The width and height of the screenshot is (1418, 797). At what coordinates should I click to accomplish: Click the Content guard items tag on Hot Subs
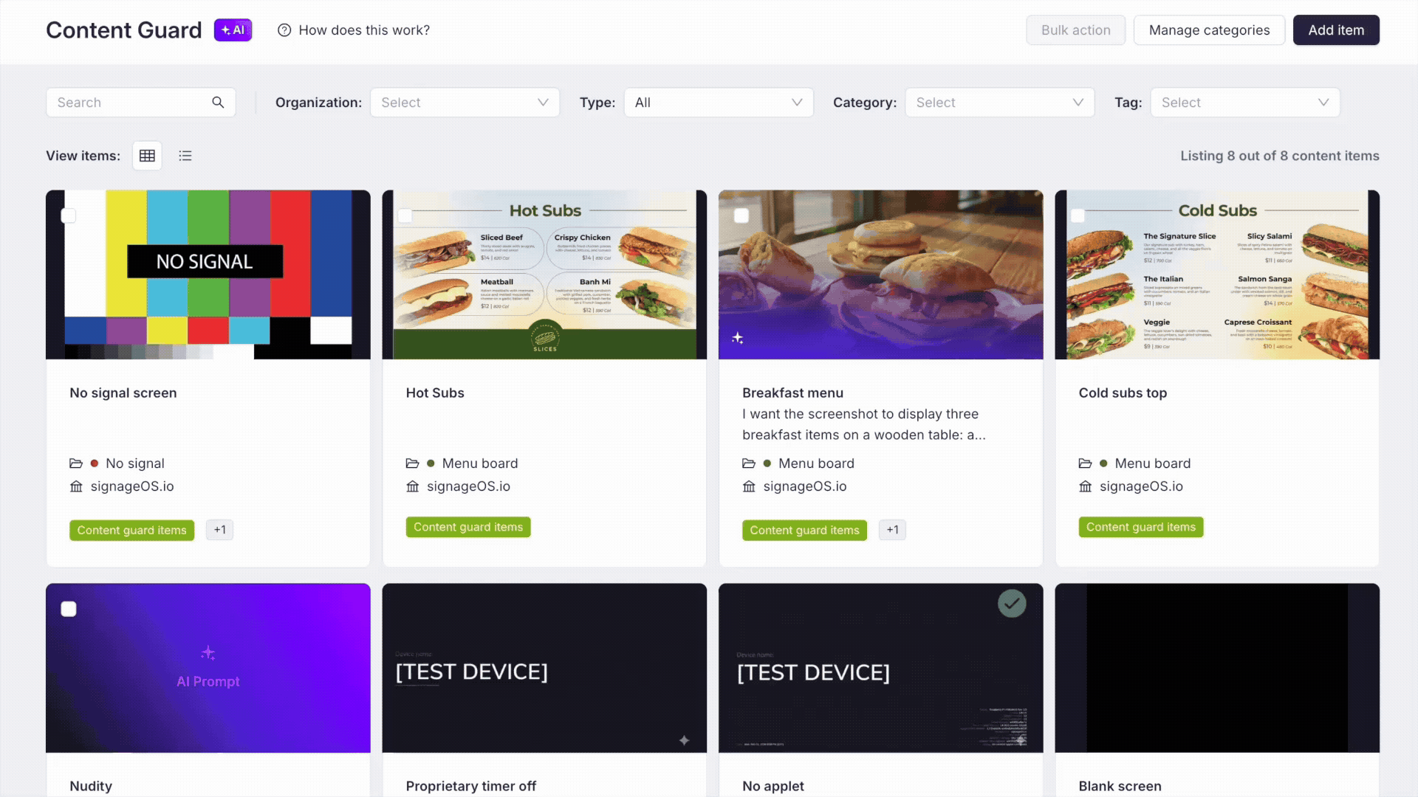(468, 527)
